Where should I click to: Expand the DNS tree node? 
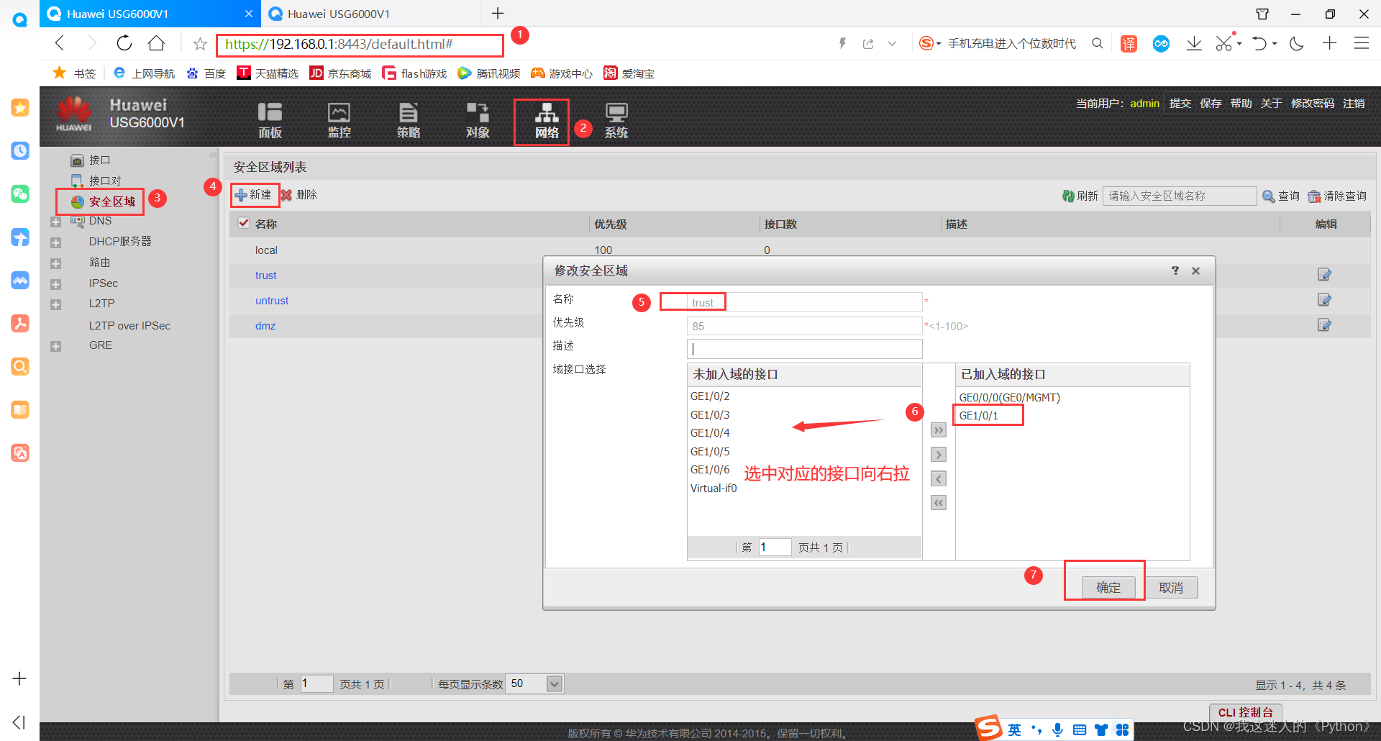coord(56,221)
